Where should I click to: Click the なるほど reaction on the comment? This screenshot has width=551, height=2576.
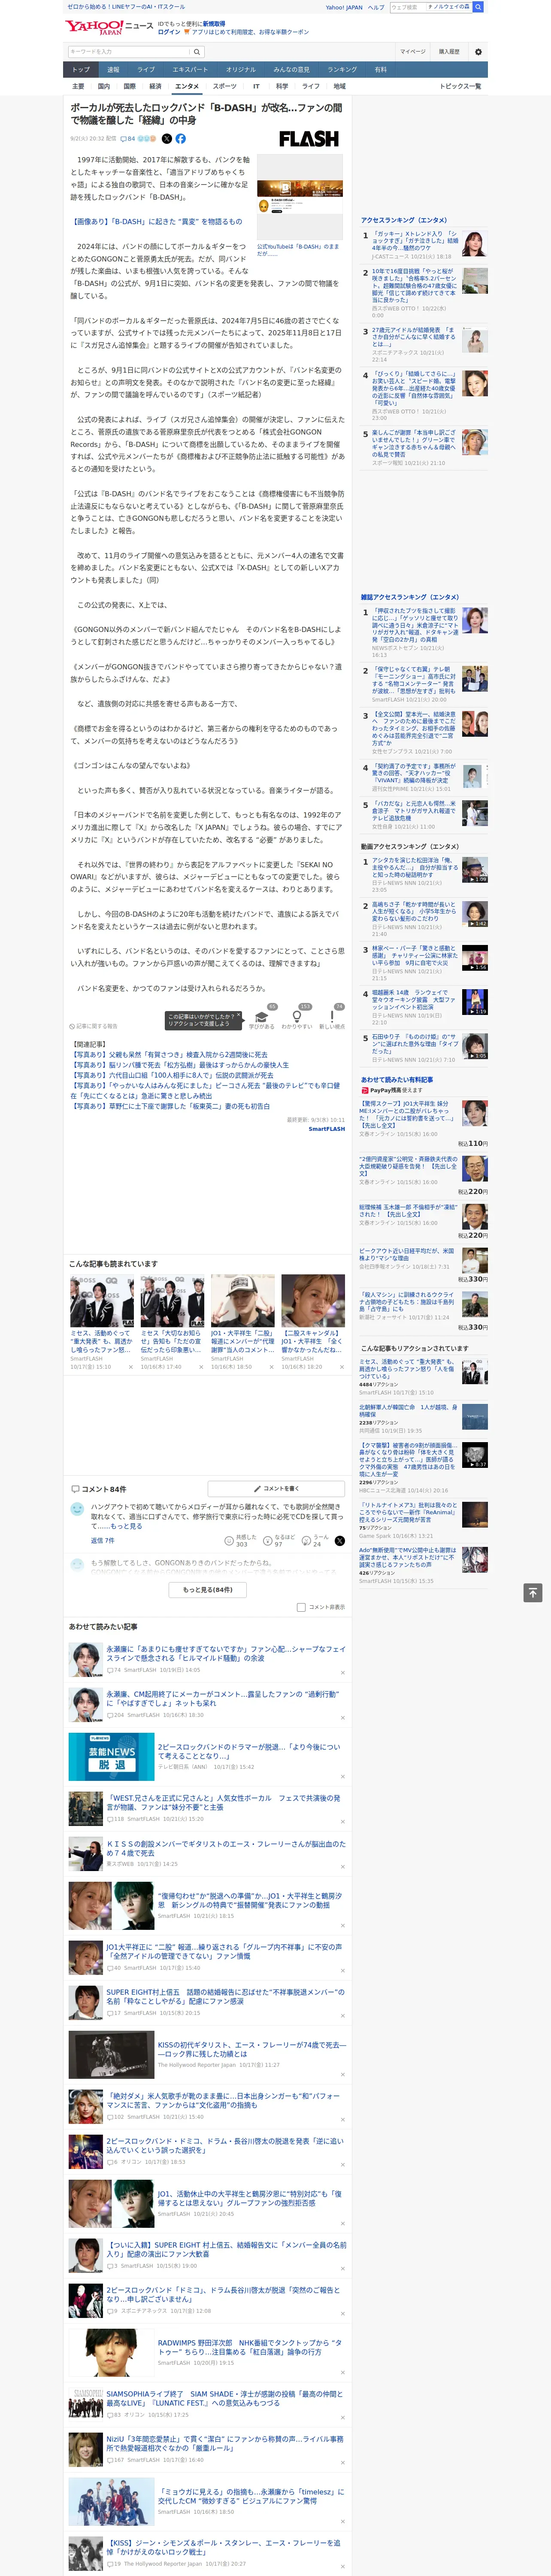coord(278,1541)
